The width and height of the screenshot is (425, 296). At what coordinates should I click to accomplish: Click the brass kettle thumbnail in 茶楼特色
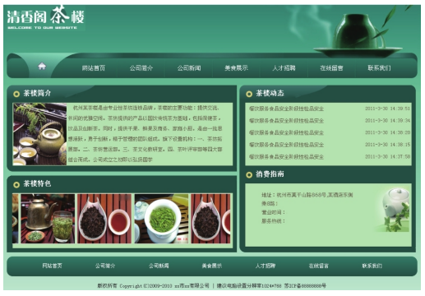pos(48,219)
